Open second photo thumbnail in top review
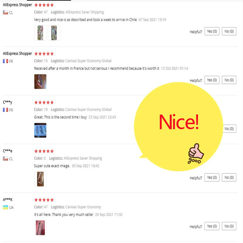This screenshot has height=243, width=243. [x=54, y=33]
